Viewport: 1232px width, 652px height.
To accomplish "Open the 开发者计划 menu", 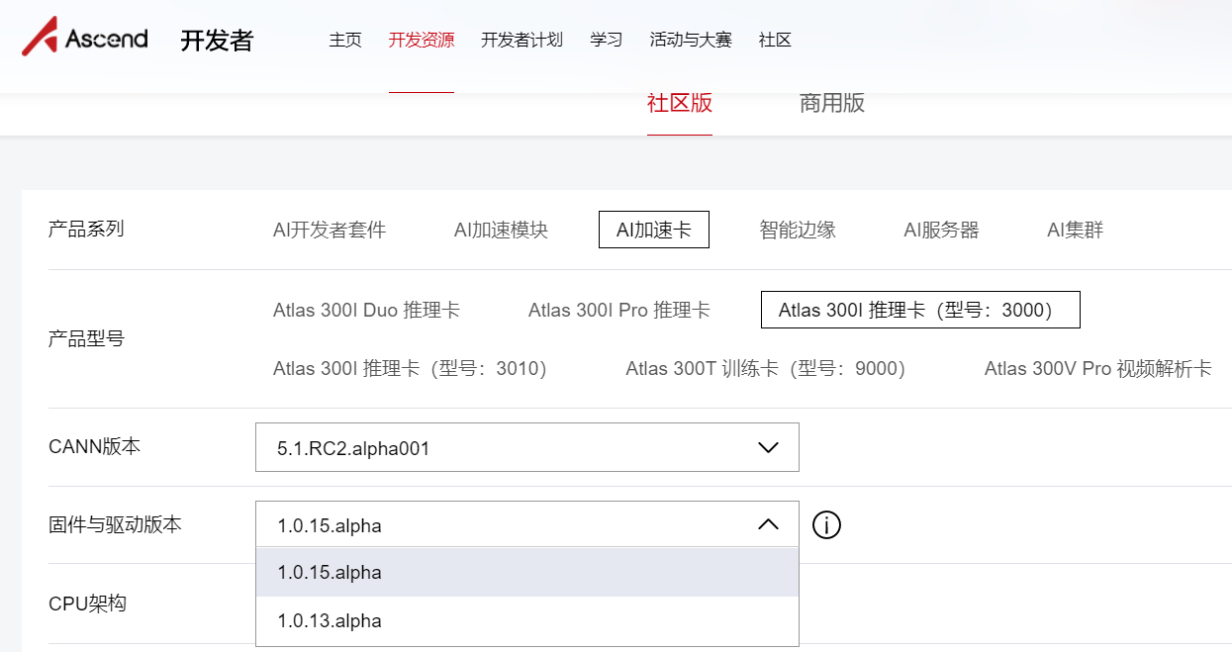I will 521,41.
